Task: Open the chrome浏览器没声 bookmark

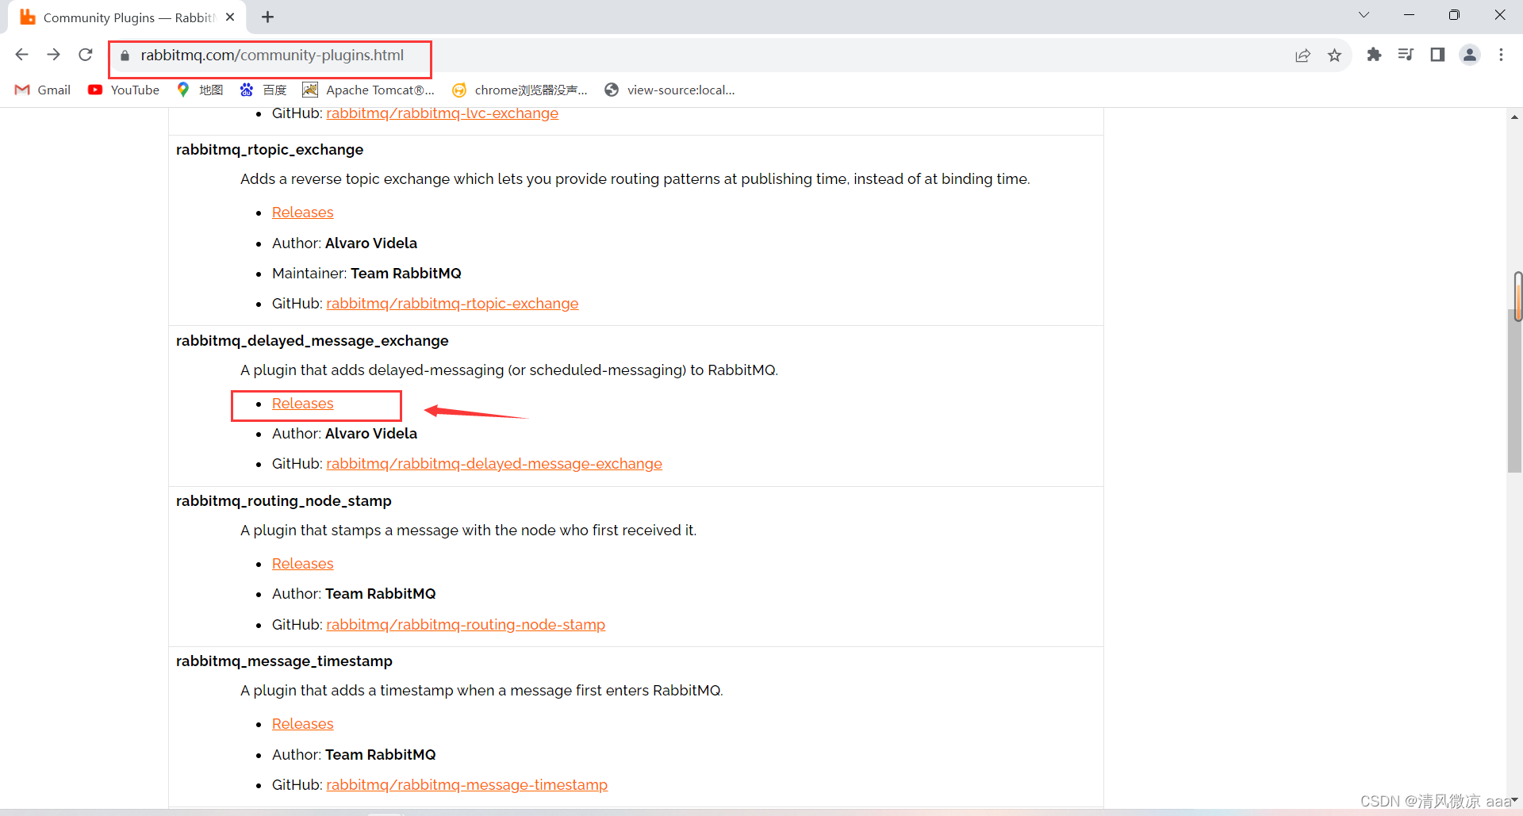Action: point(520,90)
